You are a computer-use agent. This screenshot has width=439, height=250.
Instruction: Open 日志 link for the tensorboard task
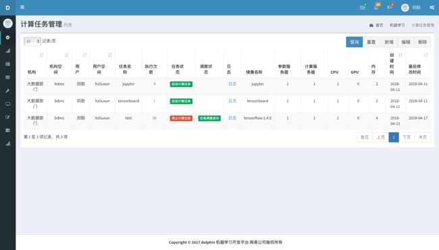point(232,101)
